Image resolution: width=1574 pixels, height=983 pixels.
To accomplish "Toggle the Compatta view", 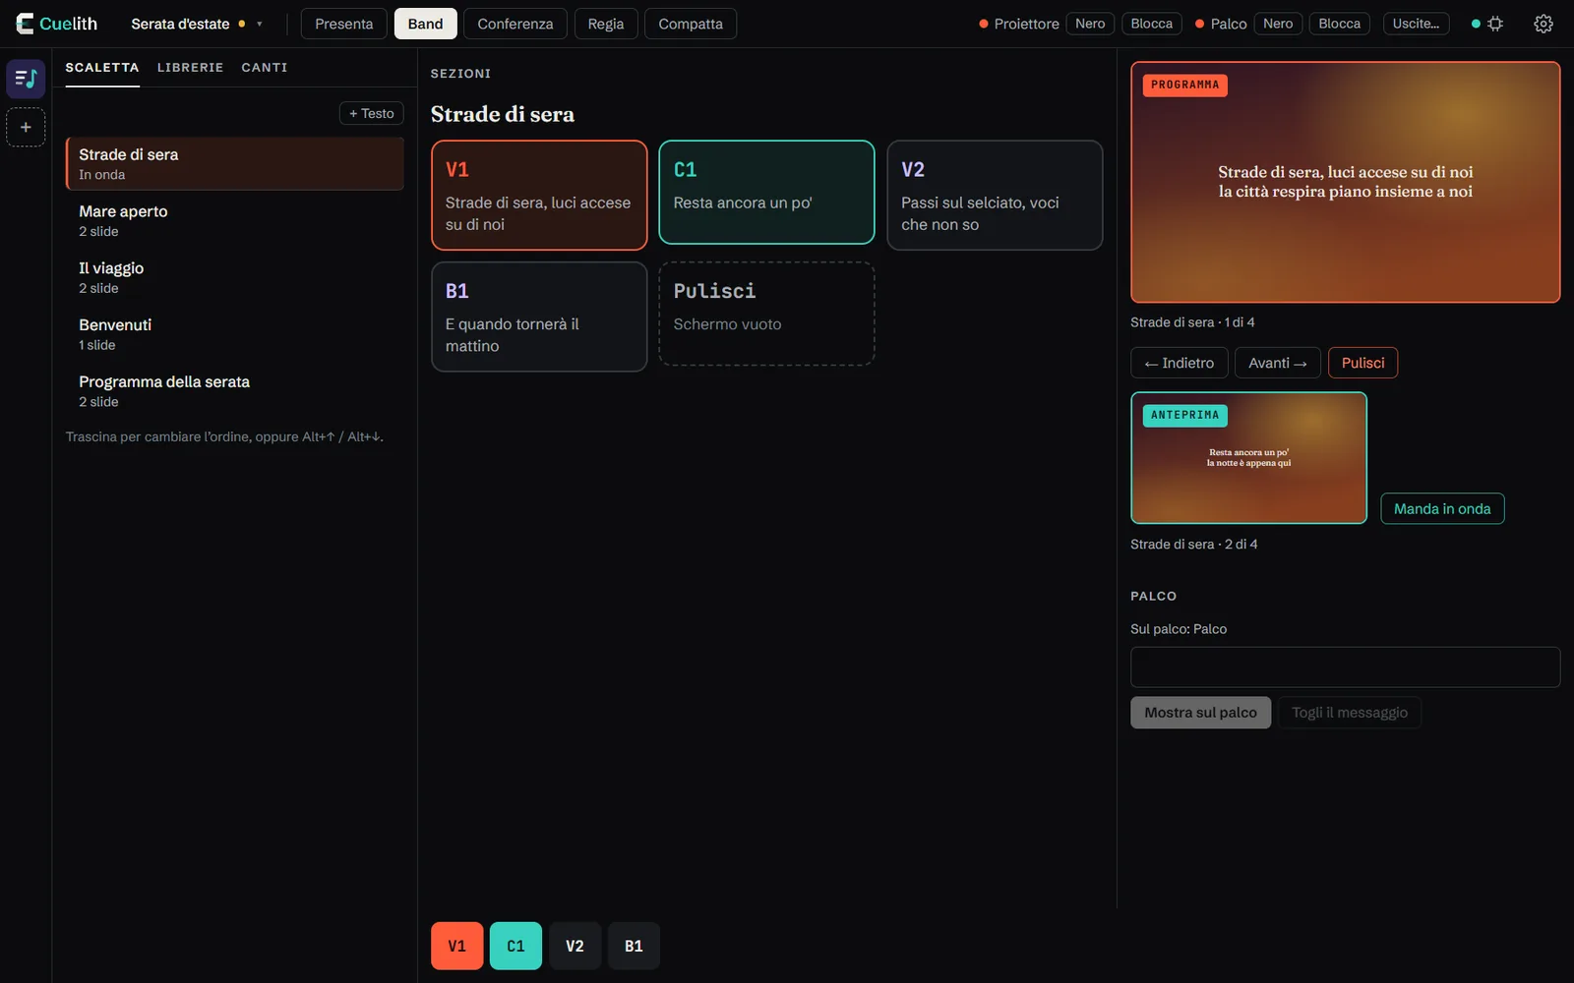I will click(691, 24).
